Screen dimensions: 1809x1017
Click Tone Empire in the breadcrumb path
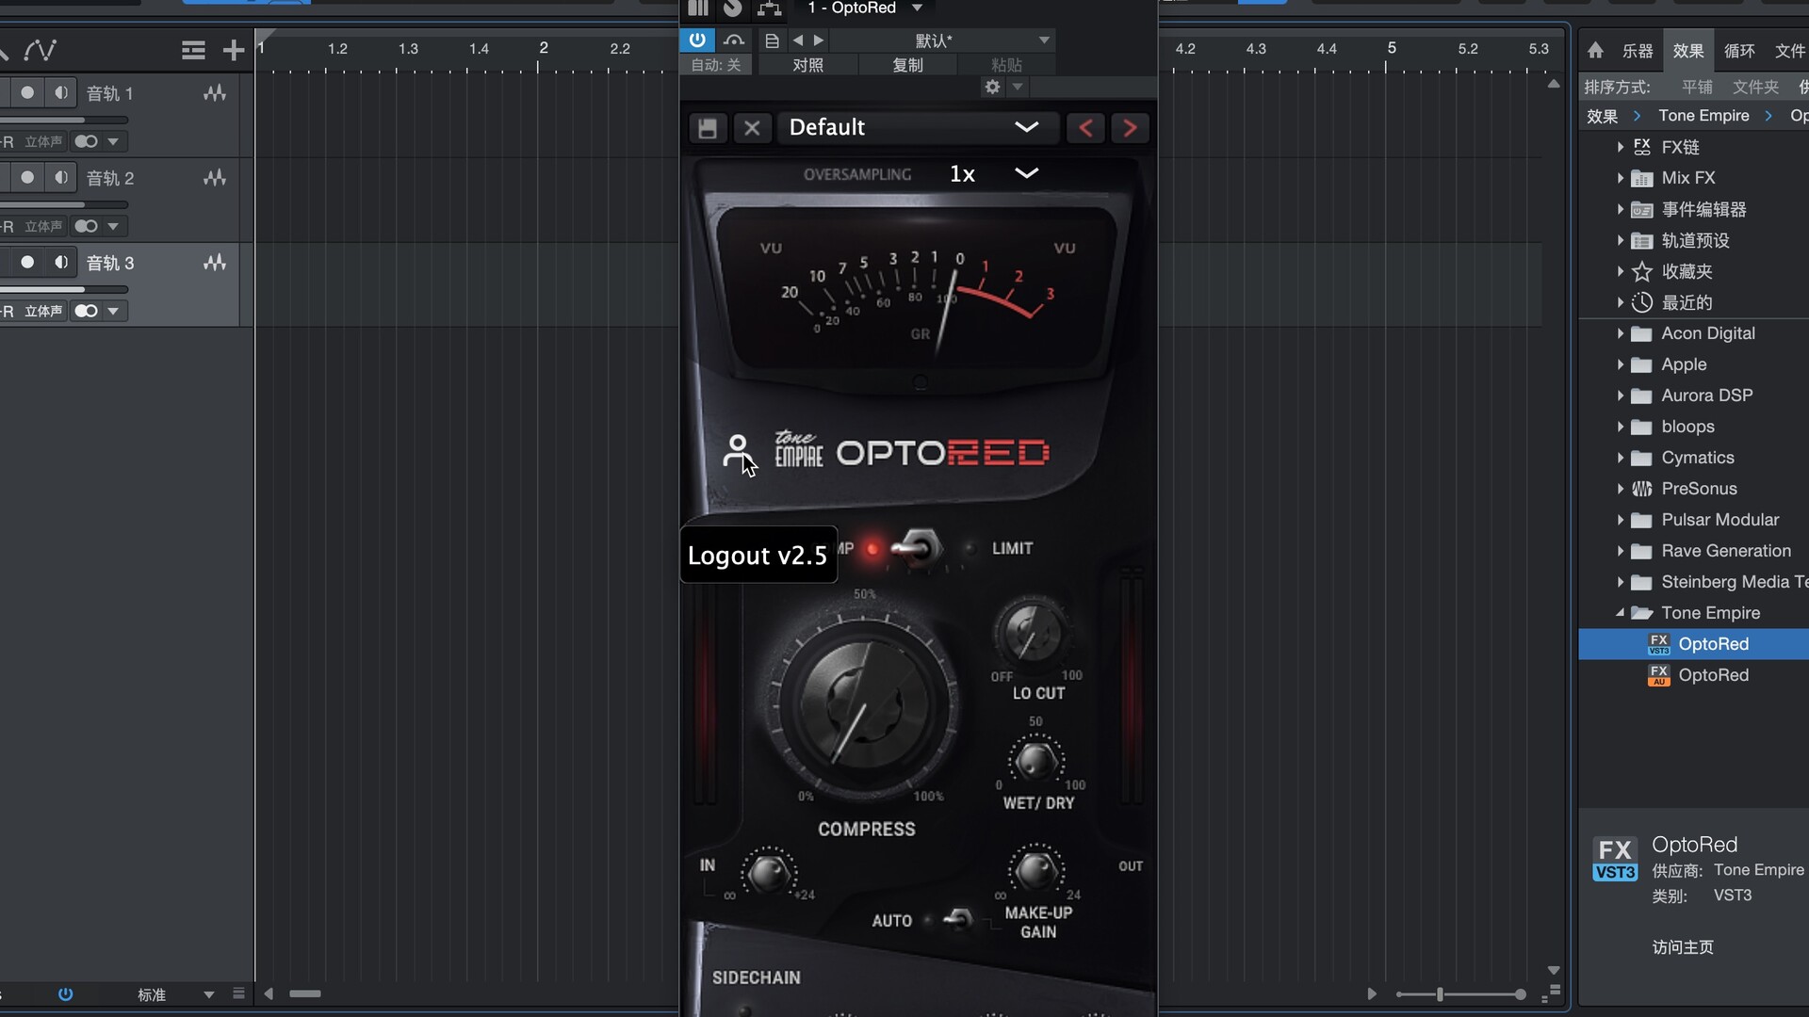(x=1703, y=116)
